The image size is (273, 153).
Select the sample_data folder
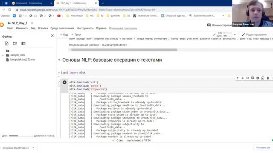pos(16,55)
